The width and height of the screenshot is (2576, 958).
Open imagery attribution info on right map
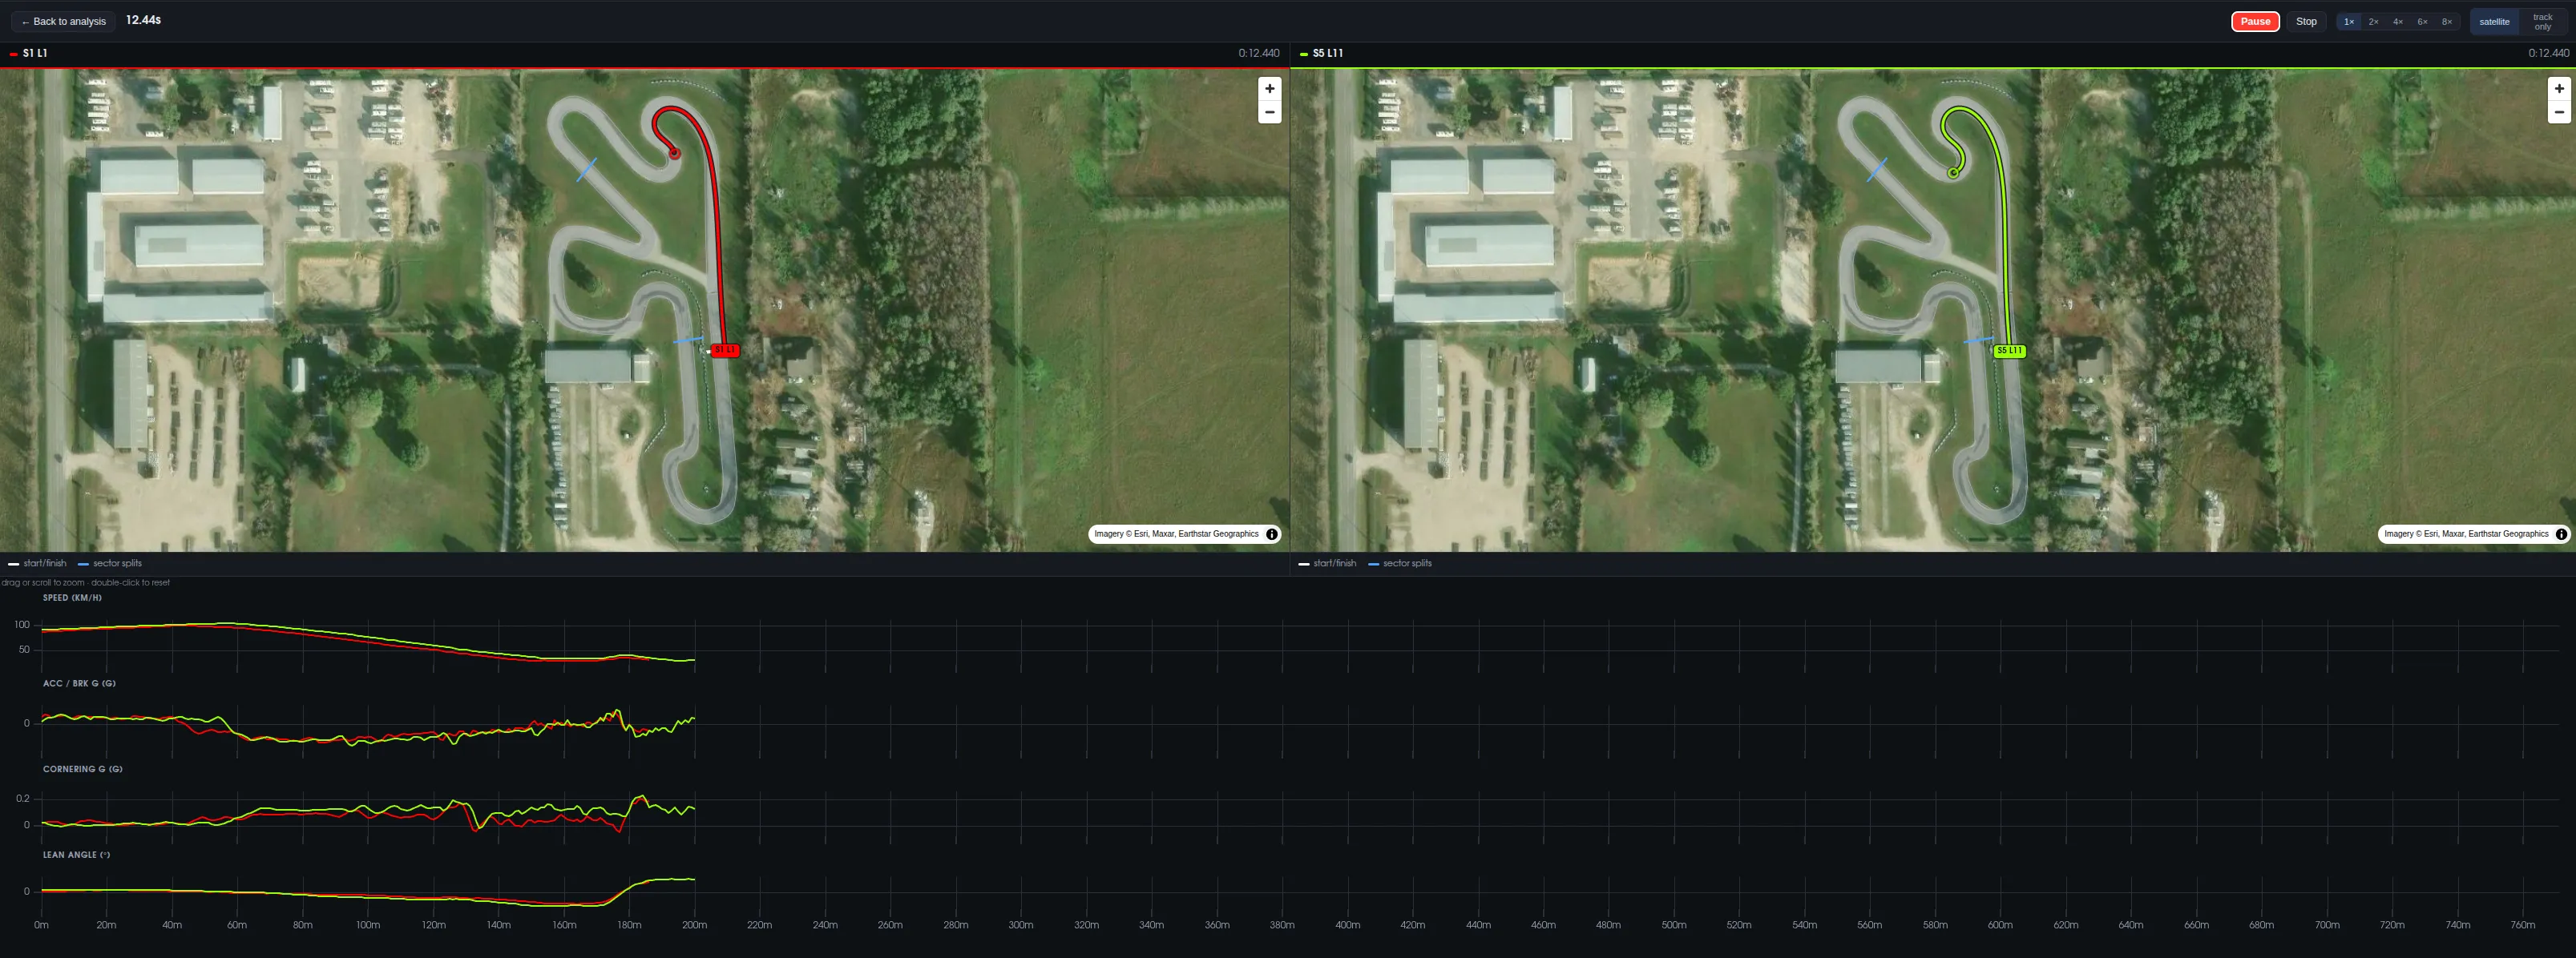pos(2560,534)
